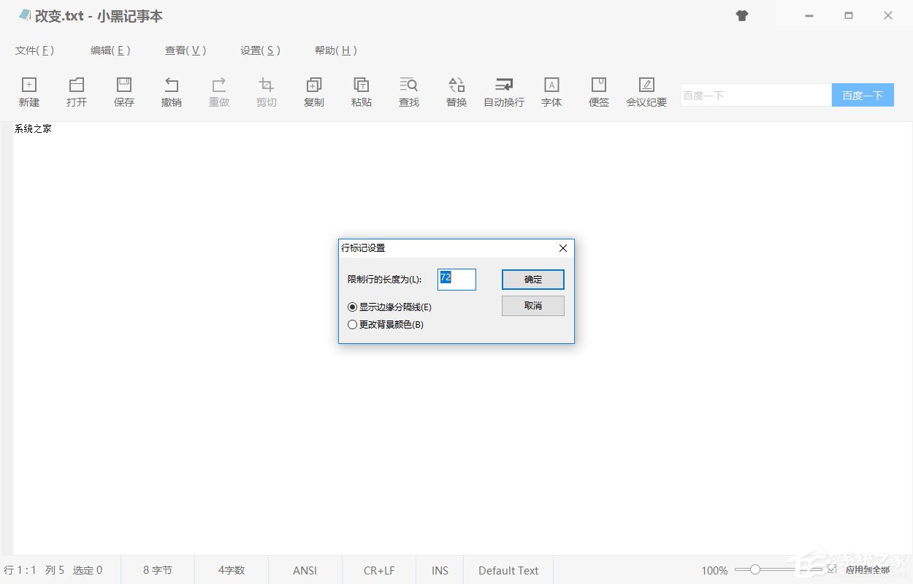Screen dimensions: 913x584
Task: Open the 替换 (Replace) tool
Action: pyautogui.click(x=457, y=92)
